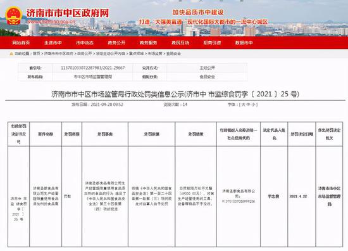Open the 网站首页 navigation tab

[x=21, y=42]
